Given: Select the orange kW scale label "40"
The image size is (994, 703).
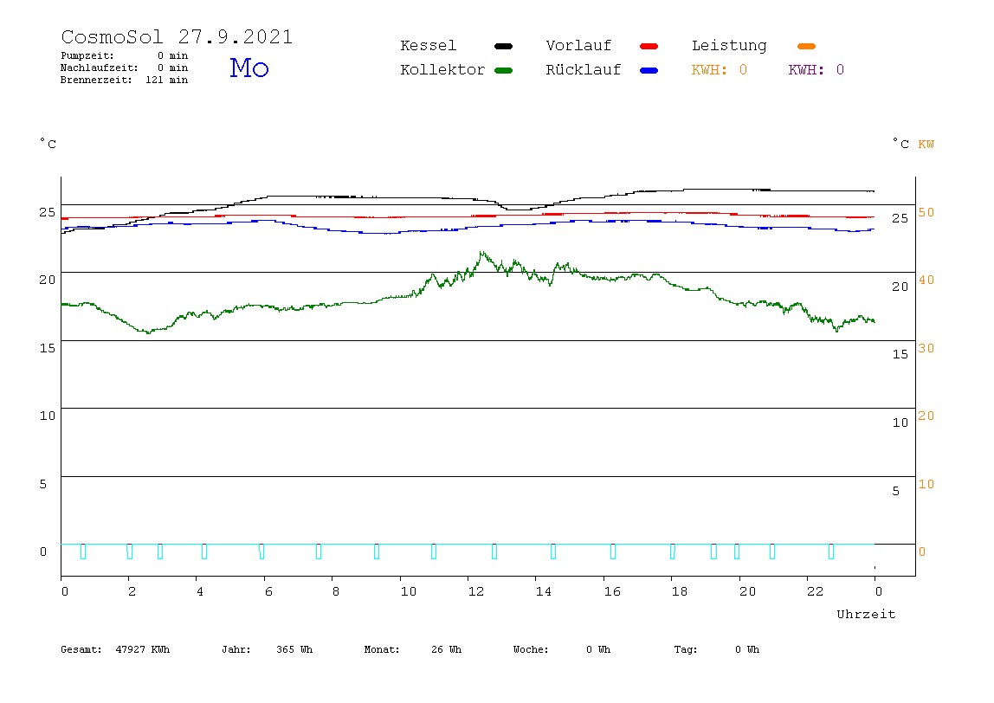Looking at the screenshot, I should pyautogui.click(x=926, y=281).
